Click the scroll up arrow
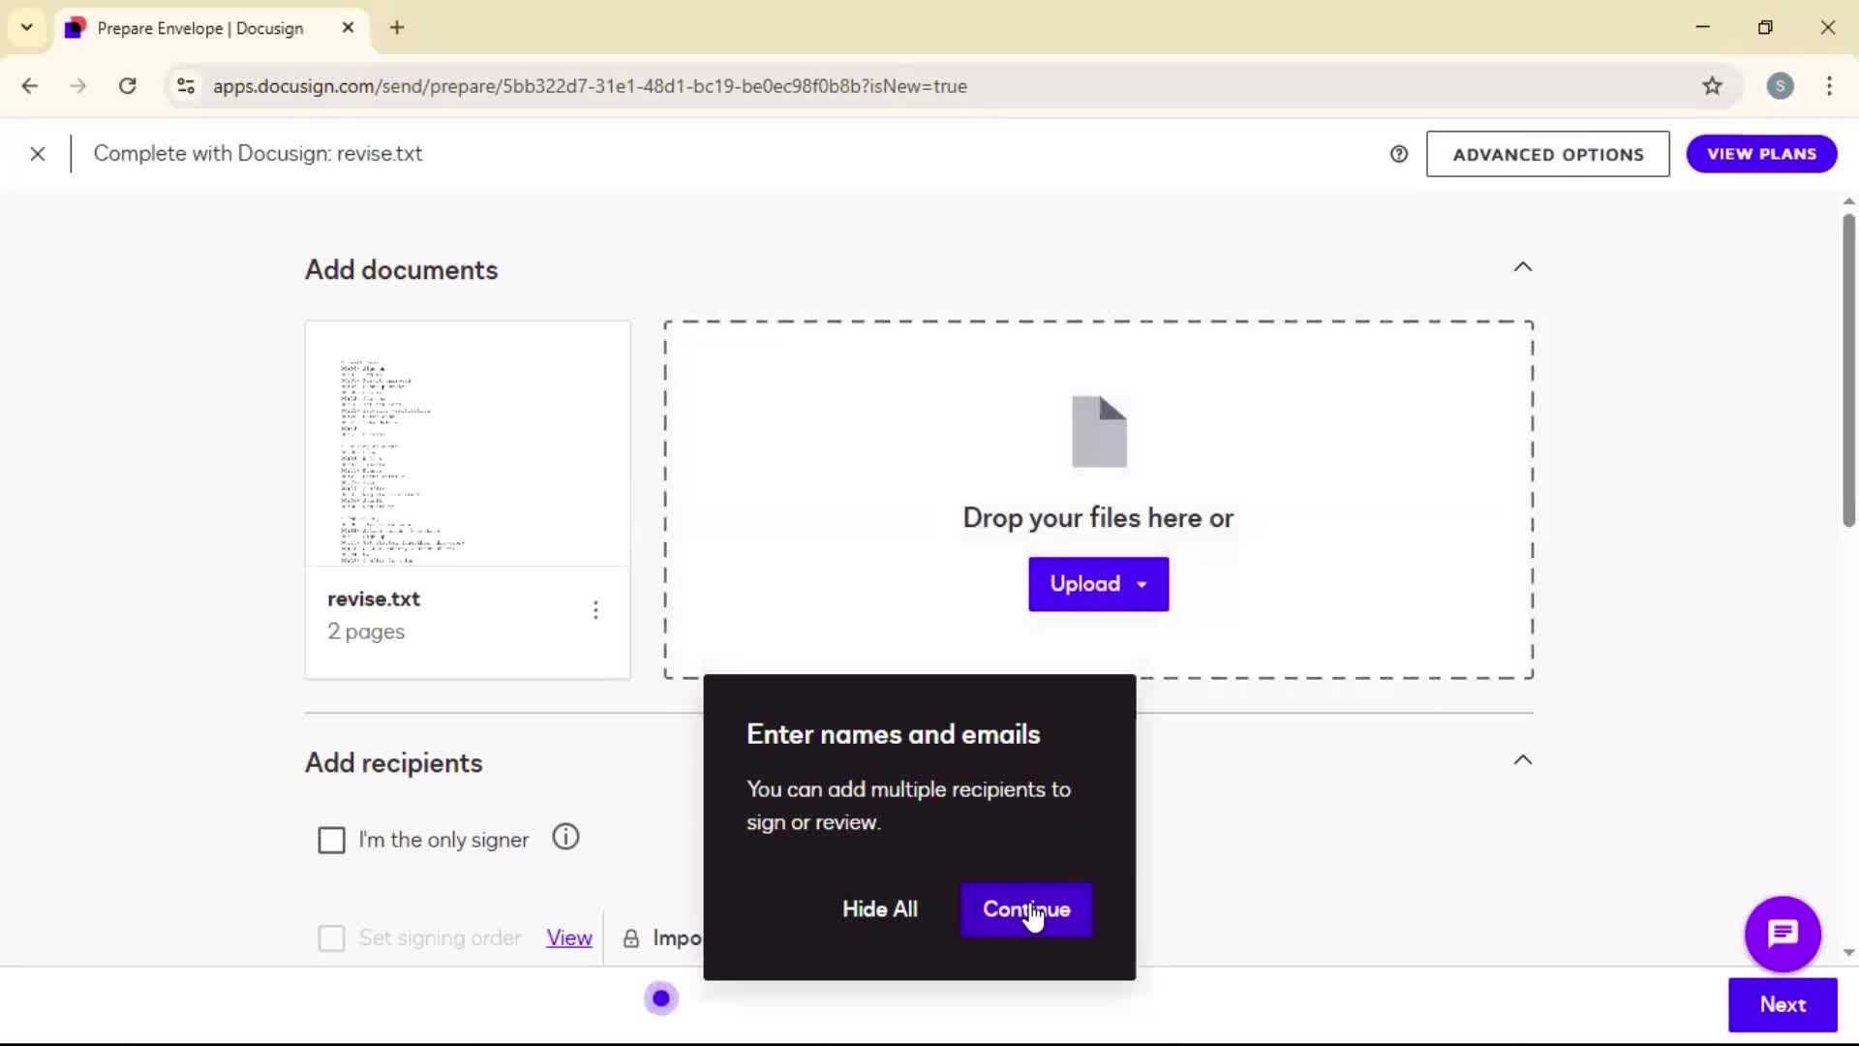The height and width of the screenshot is (1046, 1859). [x=1848, y=201]
